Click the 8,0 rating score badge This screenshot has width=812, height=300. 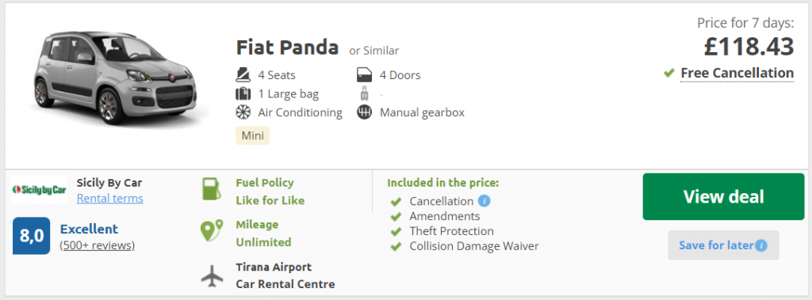pyautogui.click(x=32, y=236)
